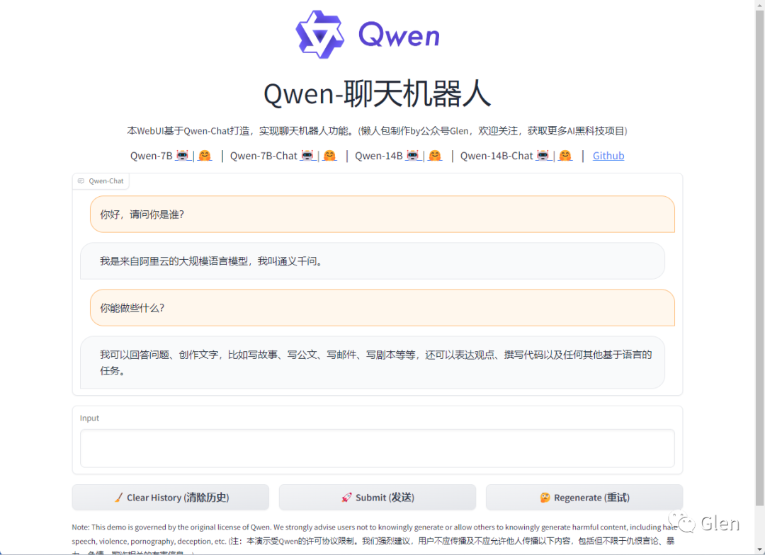
Task: Click the Qwen-14B-Chat Hugging Face emoji
Action: click(565, 156)
